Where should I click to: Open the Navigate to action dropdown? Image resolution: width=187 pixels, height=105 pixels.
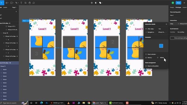[151, 32]
